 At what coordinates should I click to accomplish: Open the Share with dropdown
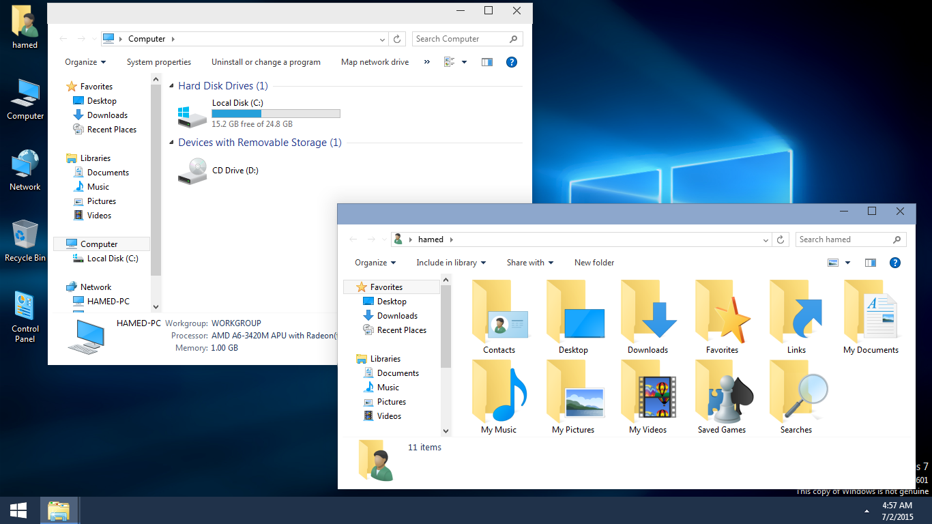coord(530,263)
